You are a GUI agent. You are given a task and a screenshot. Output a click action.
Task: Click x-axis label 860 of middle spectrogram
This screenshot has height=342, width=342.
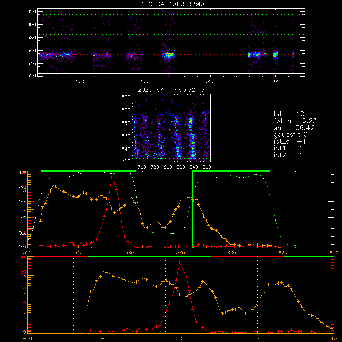click(207, 167)
